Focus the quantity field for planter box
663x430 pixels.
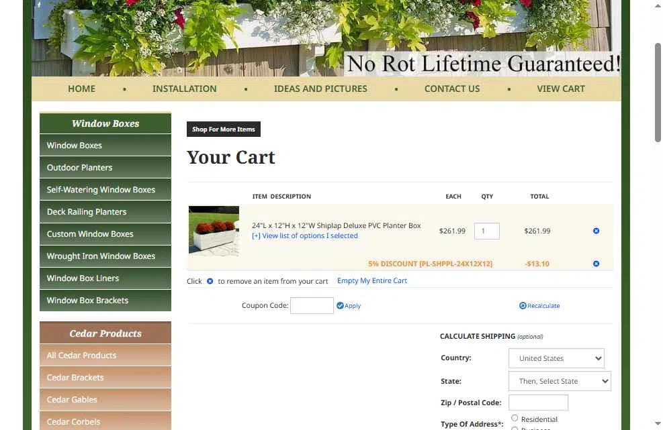click(487, 231)
